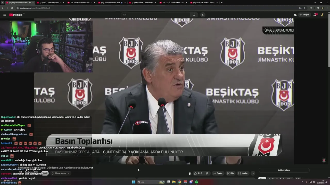The image size is (330, 185).
Task: Start voice search with the microphone
Action: click(x=203, y=15)
